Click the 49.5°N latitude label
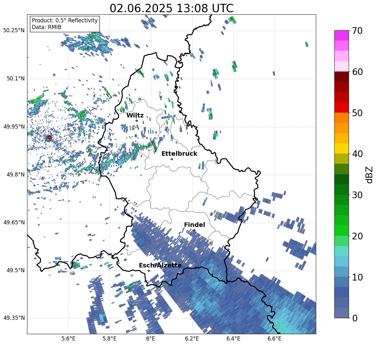 (x=15, y=270)
